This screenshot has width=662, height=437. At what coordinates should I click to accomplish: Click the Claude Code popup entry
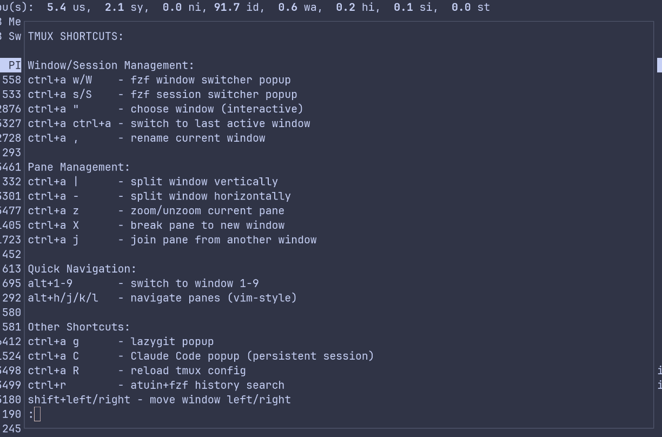(x=201, y=356)
